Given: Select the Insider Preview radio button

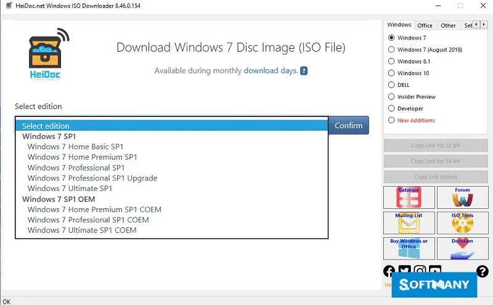Looking at the screenshot, I should (x=391, y=97).
